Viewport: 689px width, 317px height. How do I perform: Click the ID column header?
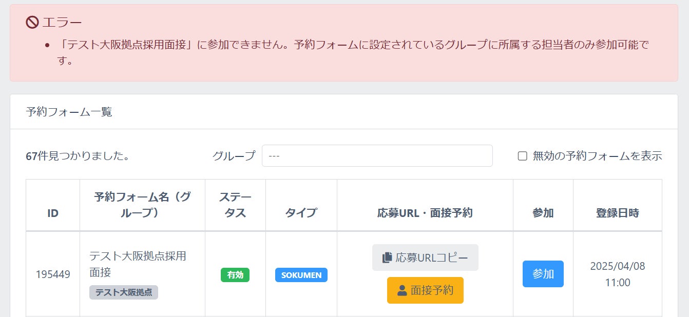pos(53,213)
